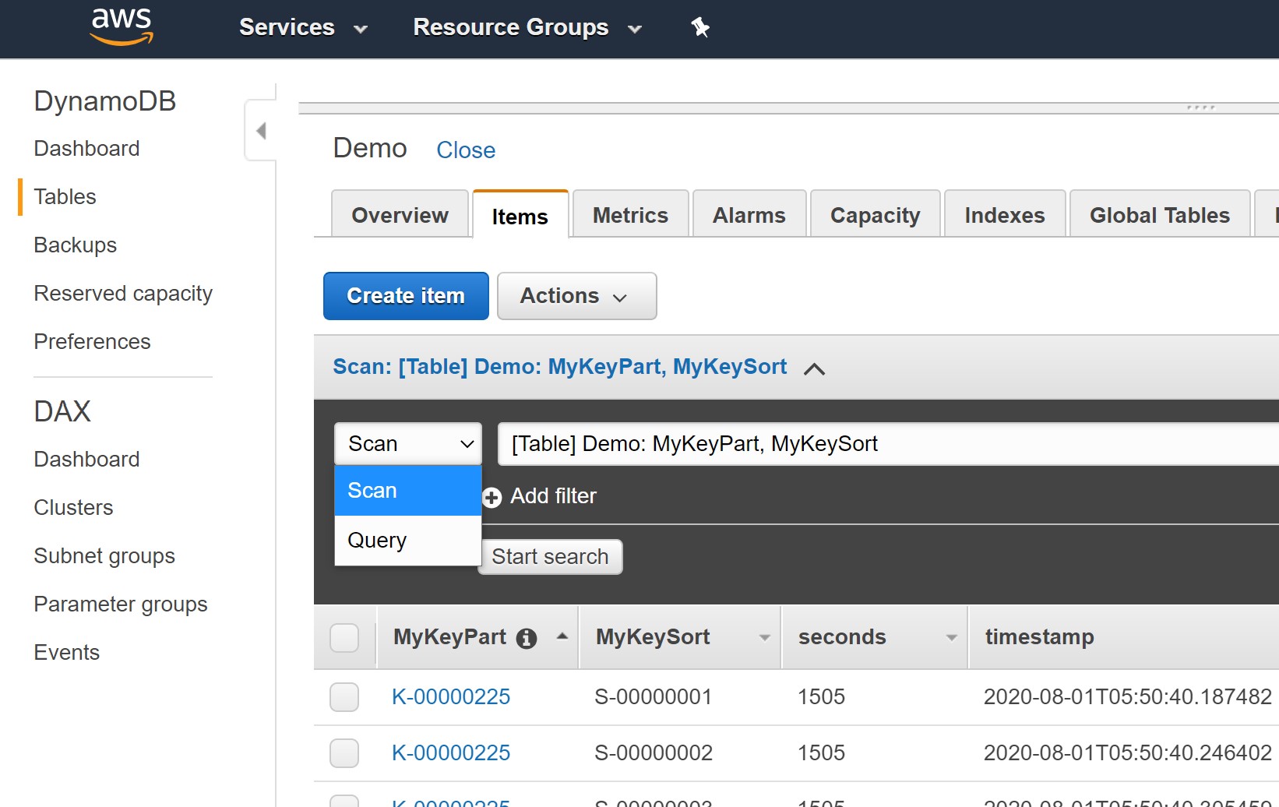This screenshot has width=1279, height=807.
Task: Click the Create item button
Action: 406,296
